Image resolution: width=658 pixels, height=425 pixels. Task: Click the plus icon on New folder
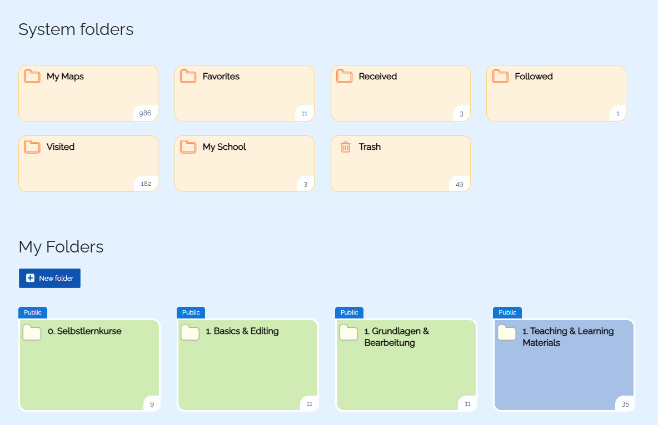pyautogui.click(x=30, y=279)
